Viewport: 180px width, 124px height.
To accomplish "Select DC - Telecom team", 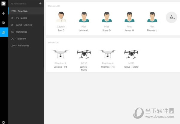I will (x=26, y=39).
